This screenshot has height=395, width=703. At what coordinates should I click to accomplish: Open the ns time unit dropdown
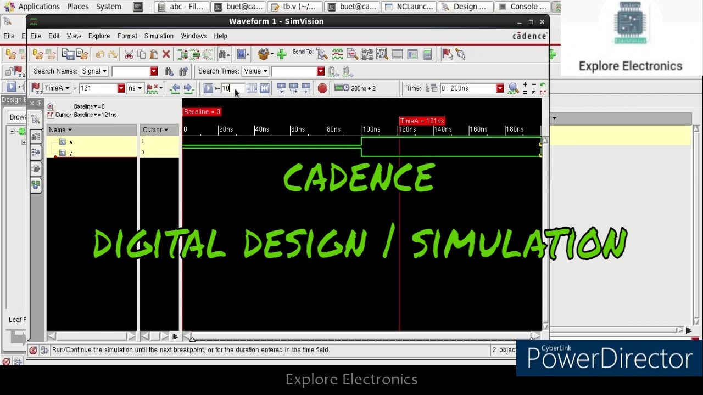click(135, 88)
